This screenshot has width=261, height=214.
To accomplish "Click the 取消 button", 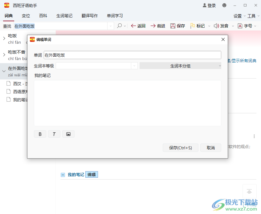I will [x=211, y=148].
